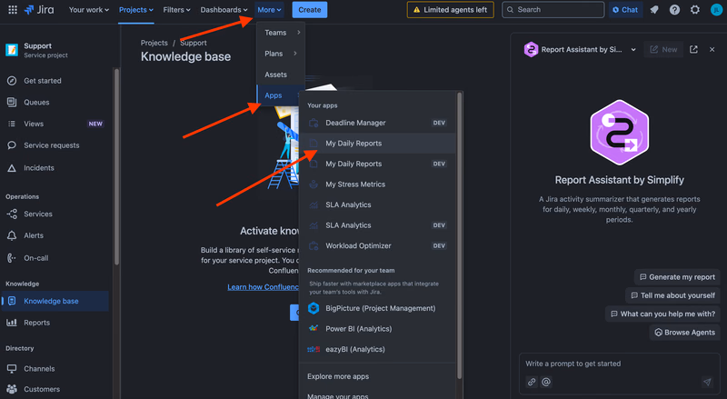Click What can you help me with
727x399 pixels.
(662, 314)
